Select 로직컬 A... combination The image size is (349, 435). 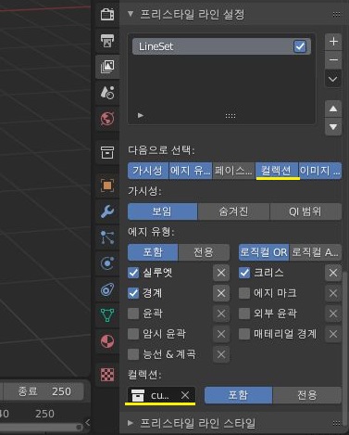click(316, 252)
